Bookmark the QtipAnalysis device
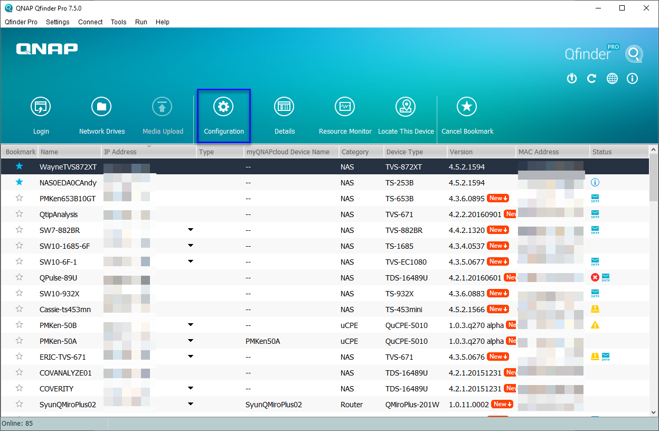Image resolution: width=659 pixels, height=431 pixels. [x=20, y=214]
